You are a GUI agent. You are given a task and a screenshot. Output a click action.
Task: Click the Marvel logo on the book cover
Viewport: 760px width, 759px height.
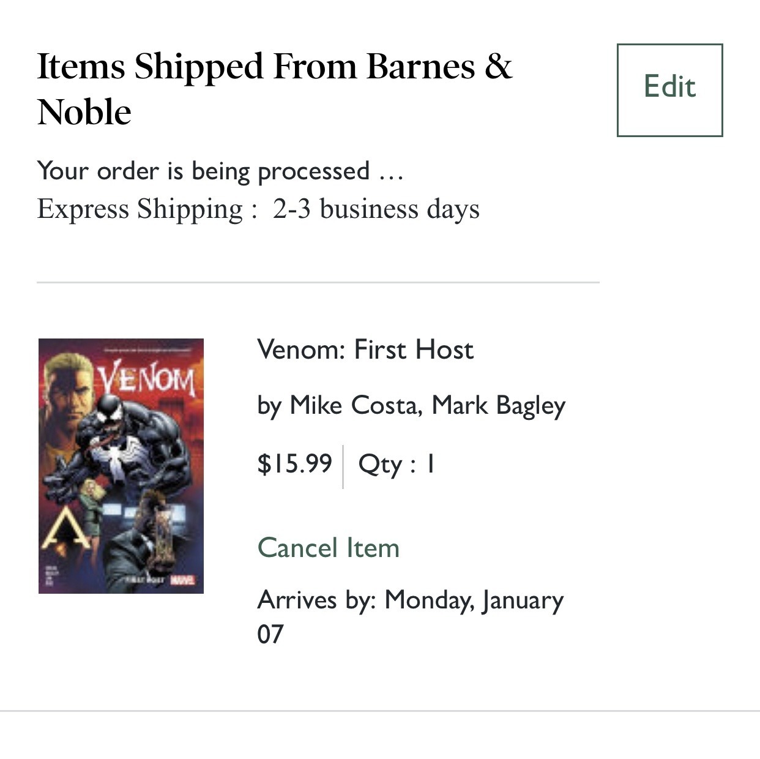tap(182, 580)
